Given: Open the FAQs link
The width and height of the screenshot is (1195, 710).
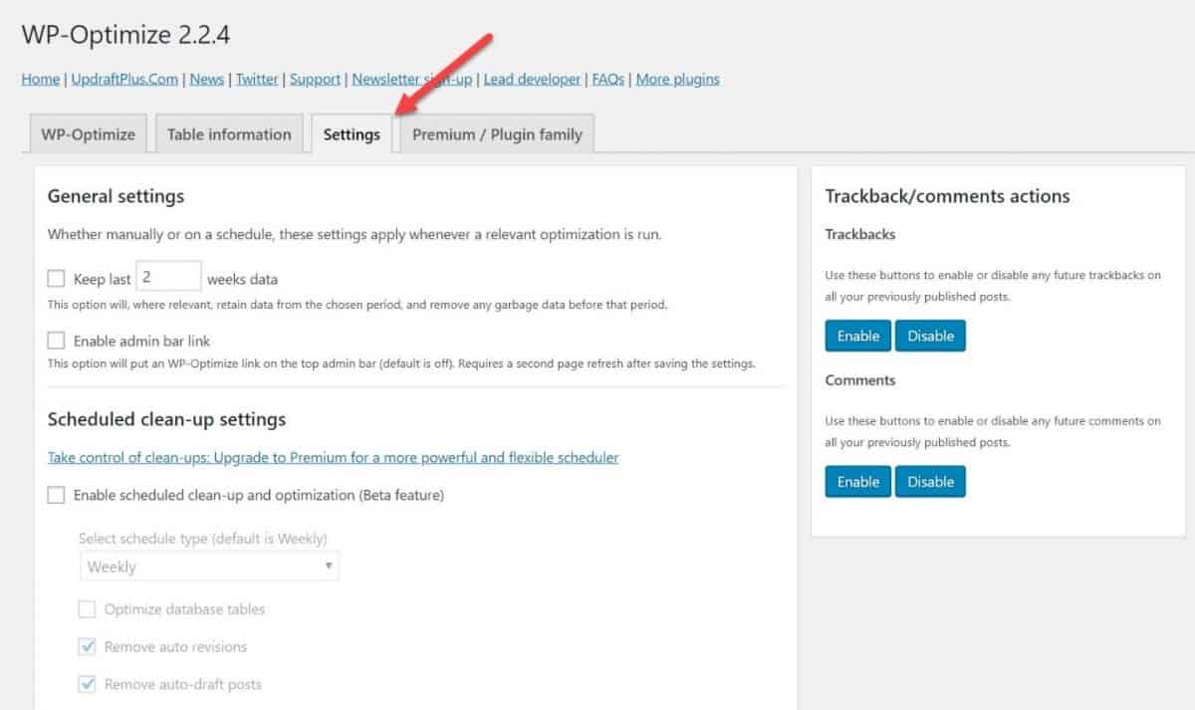Looking at the screenshot, I should [x=608, y=79].
